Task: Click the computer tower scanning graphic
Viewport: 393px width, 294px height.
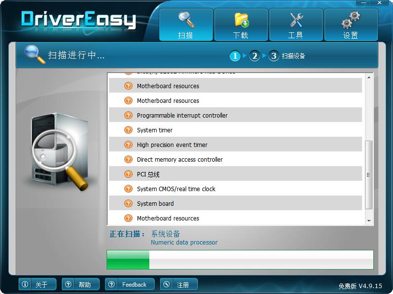Action: click(59, 152)
